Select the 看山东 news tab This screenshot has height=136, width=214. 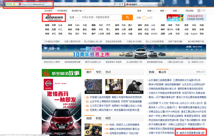(162, 72)
